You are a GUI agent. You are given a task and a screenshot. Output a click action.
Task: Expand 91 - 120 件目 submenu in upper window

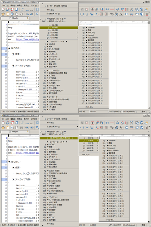59,33
